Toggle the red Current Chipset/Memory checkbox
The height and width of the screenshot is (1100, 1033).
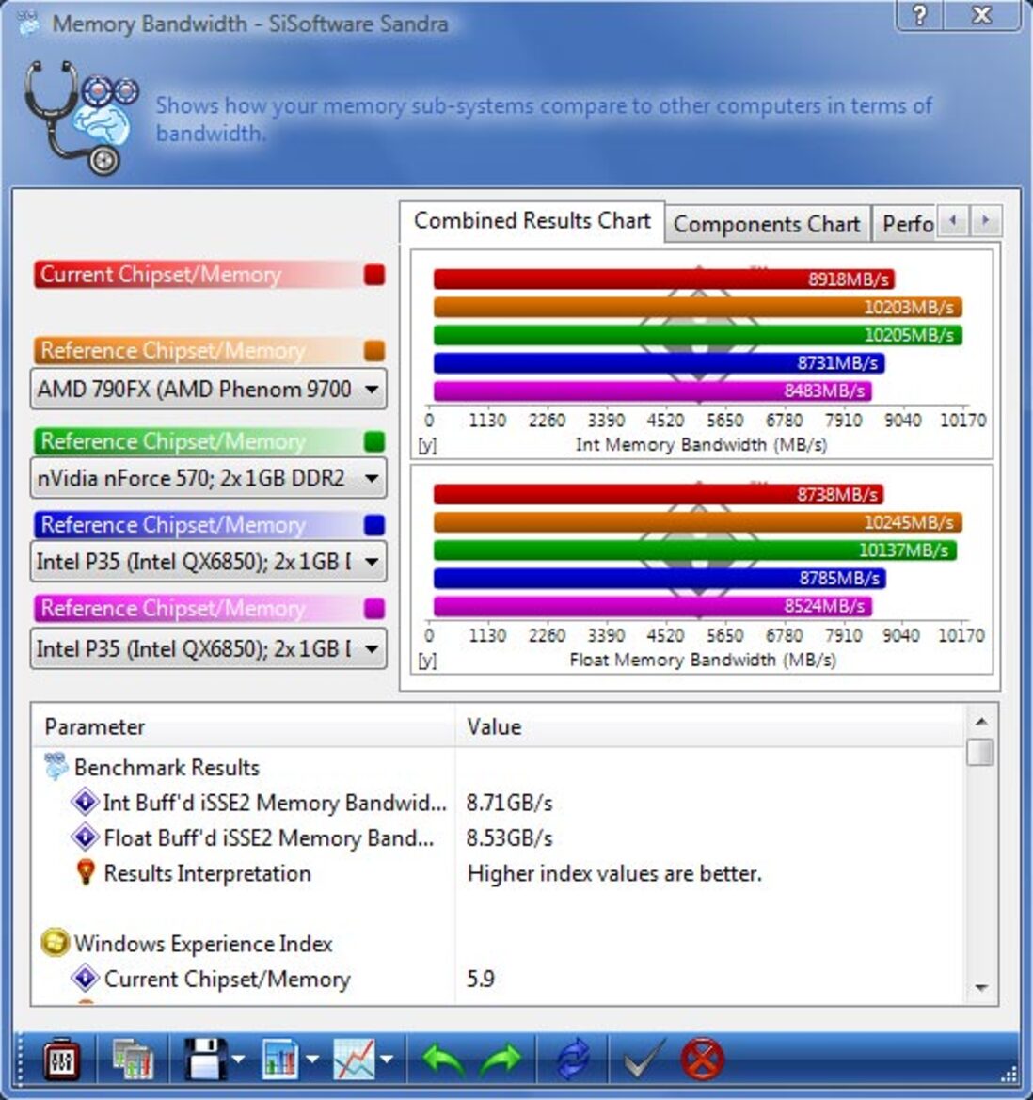(x=374, y=275)
